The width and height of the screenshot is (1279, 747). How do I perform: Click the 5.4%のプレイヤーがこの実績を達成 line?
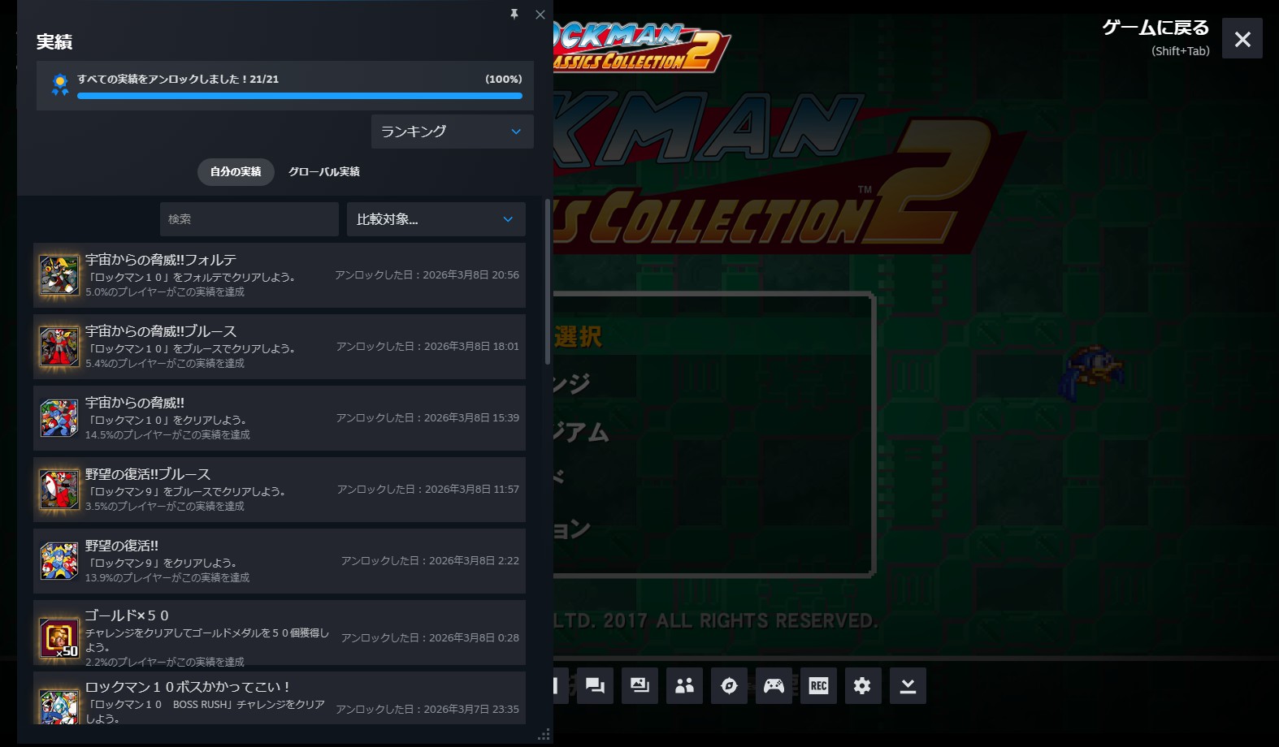(165, 363)
